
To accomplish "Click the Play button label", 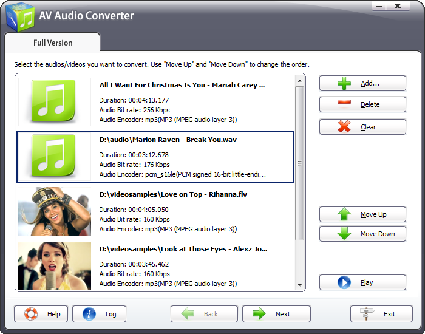I will coord(367,282).
